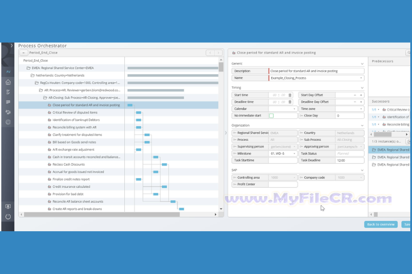Click the back arrow beside Period_End_Close

[23, 53]
